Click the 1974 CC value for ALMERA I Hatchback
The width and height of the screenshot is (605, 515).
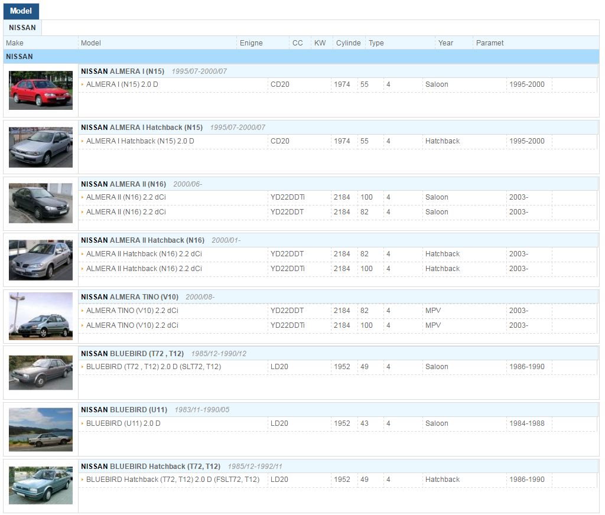(342, 141)
